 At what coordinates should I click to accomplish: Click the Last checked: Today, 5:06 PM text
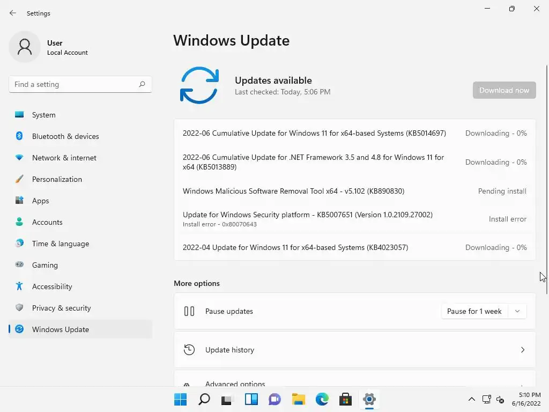pos(283,92)
